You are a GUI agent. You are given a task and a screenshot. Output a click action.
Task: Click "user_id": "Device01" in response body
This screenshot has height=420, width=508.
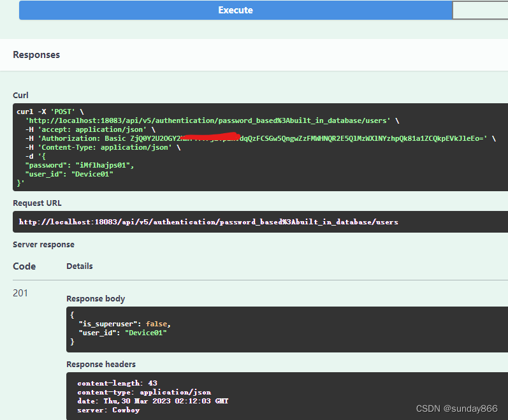(x=123, y=333)
